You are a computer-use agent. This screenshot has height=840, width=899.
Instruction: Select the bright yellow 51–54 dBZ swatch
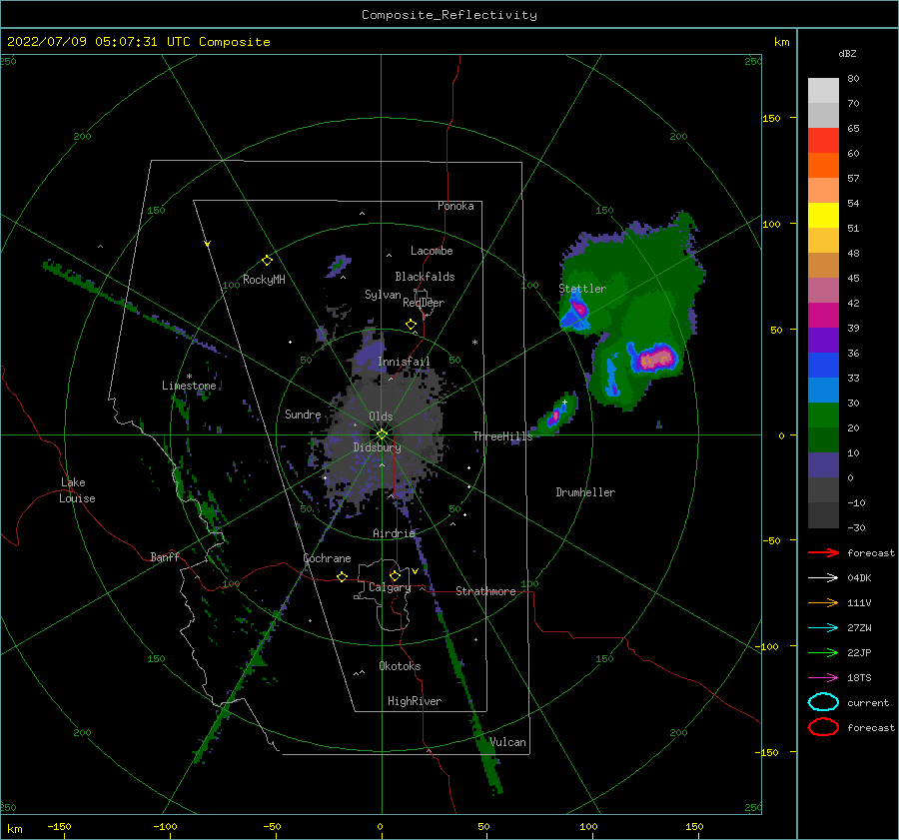823,216
